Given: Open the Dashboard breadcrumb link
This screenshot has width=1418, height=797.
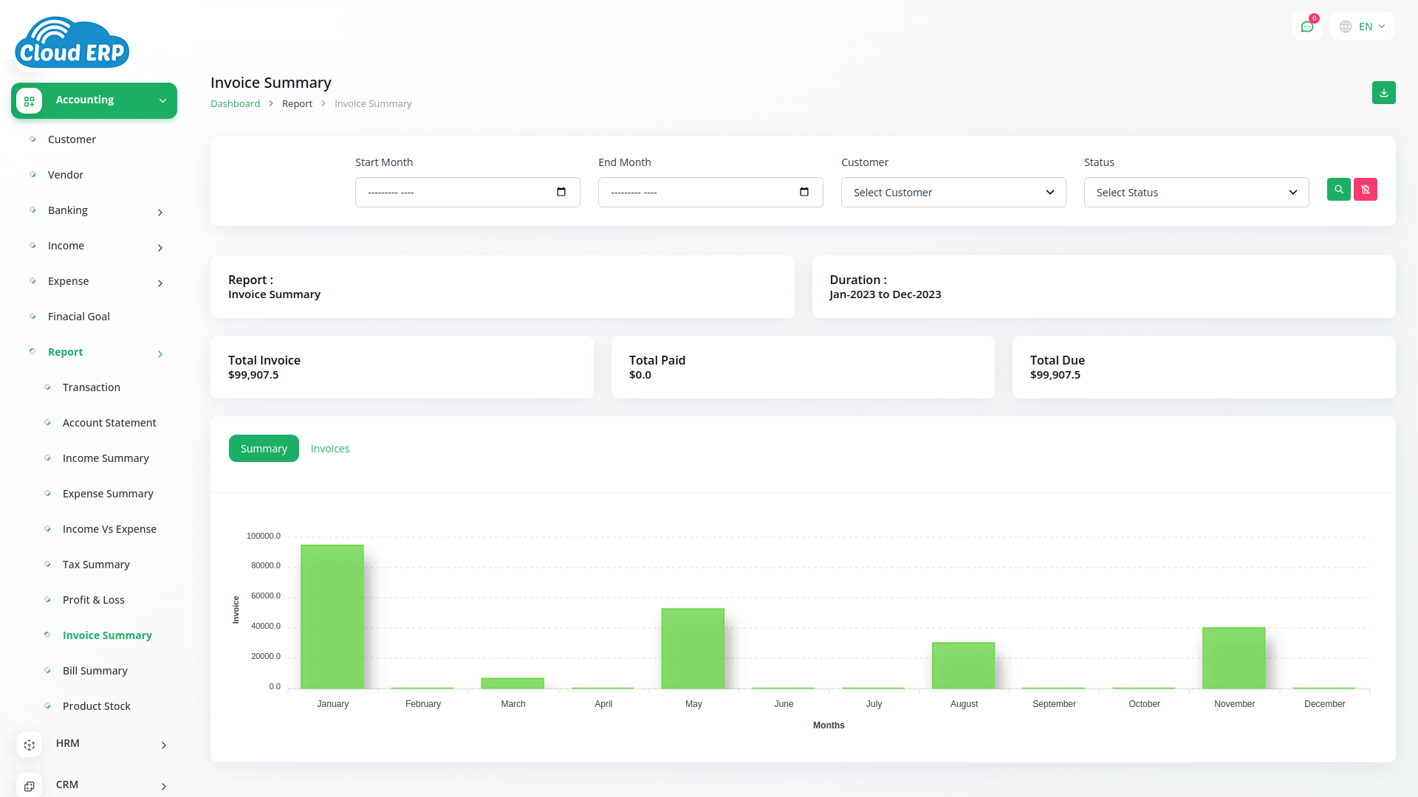Looking at the screenshot, I should click(235, 104).
